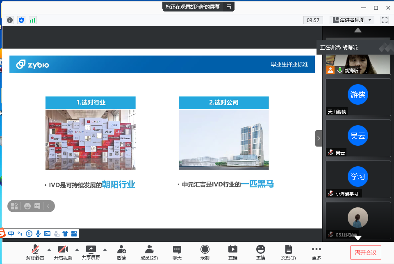
Task: Click the exhibition photo under 1.选对行业
Action: pos(91,140)
